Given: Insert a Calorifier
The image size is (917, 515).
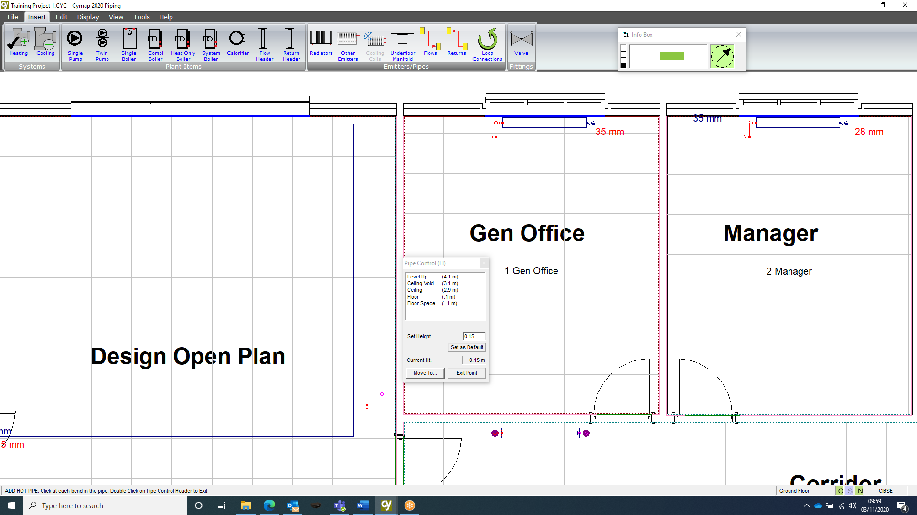Looking at the screenshot, I should pyautogui.click(x=238, y=42).
